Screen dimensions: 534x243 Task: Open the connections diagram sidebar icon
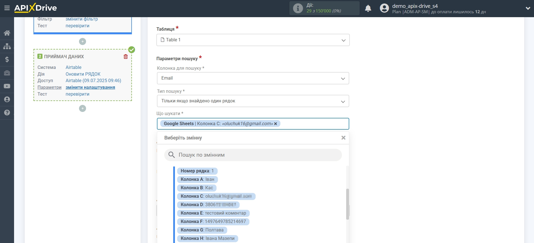[x=7, y=46]
